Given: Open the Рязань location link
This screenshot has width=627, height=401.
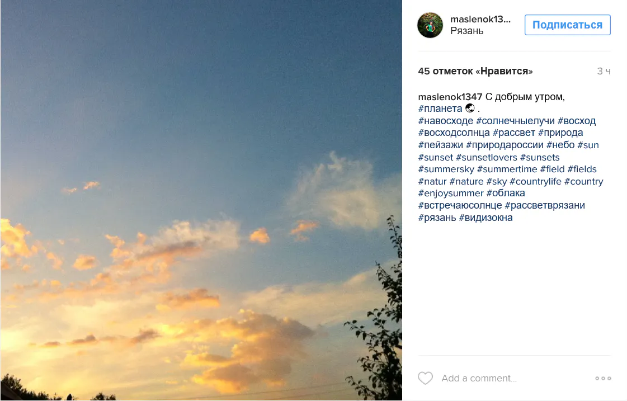Looking at the screenshot, I should (466, 31).
